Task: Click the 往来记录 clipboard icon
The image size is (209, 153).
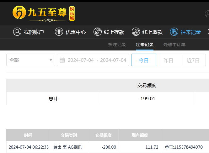Action: (x=174, y=32)
